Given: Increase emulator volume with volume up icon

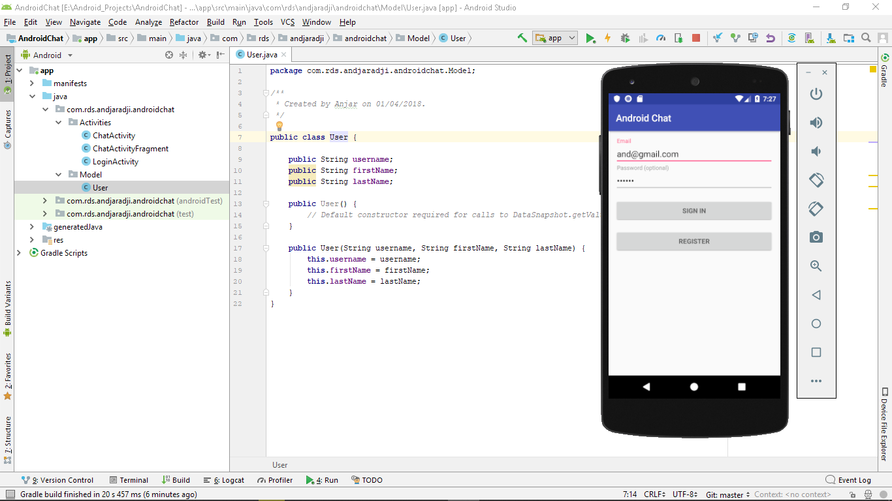Looking at the screenshot, I should (x=816, y=122).
